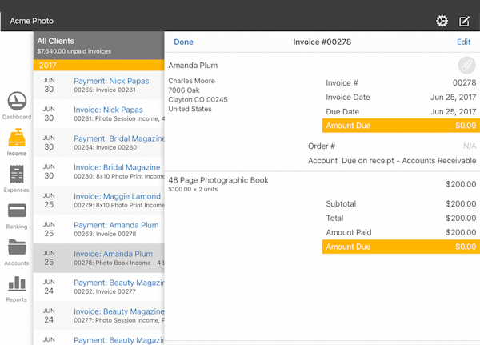
Task: Click the Charles Moore address name
Action: tap(191, 81)
